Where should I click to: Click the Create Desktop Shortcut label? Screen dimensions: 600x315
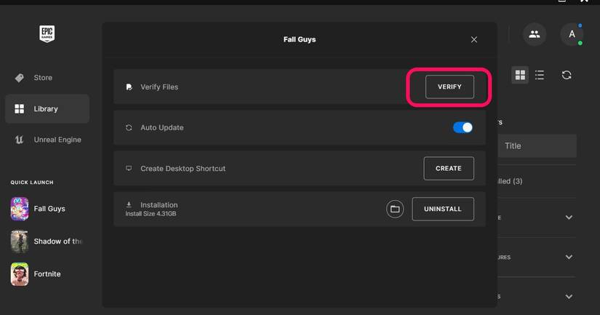pyautogui.click(x=183, y=168)
